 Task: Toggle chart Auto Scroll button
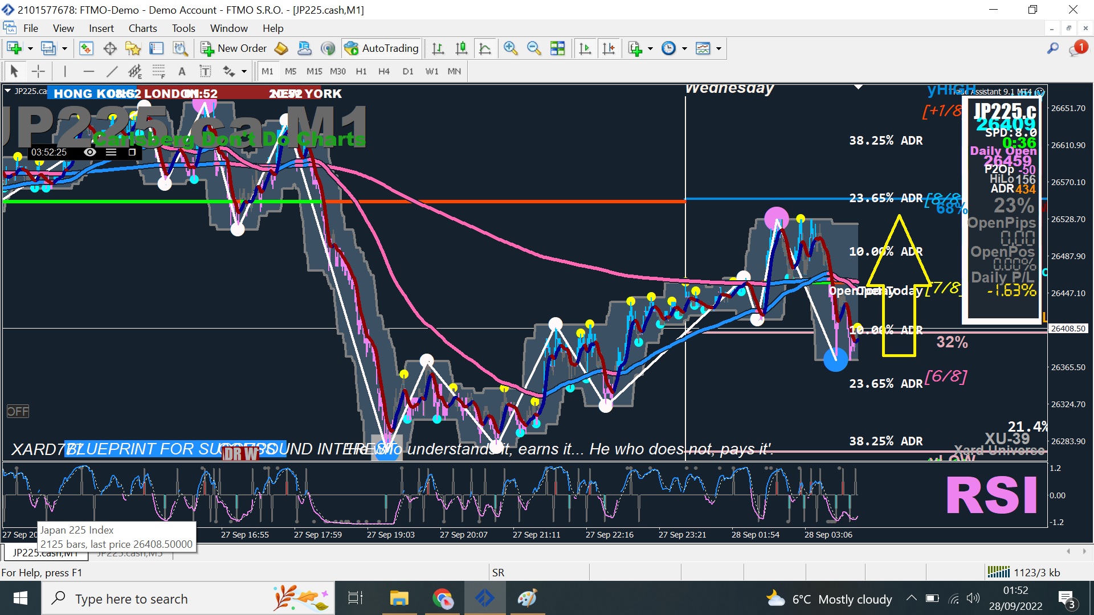tap(585, 48)
